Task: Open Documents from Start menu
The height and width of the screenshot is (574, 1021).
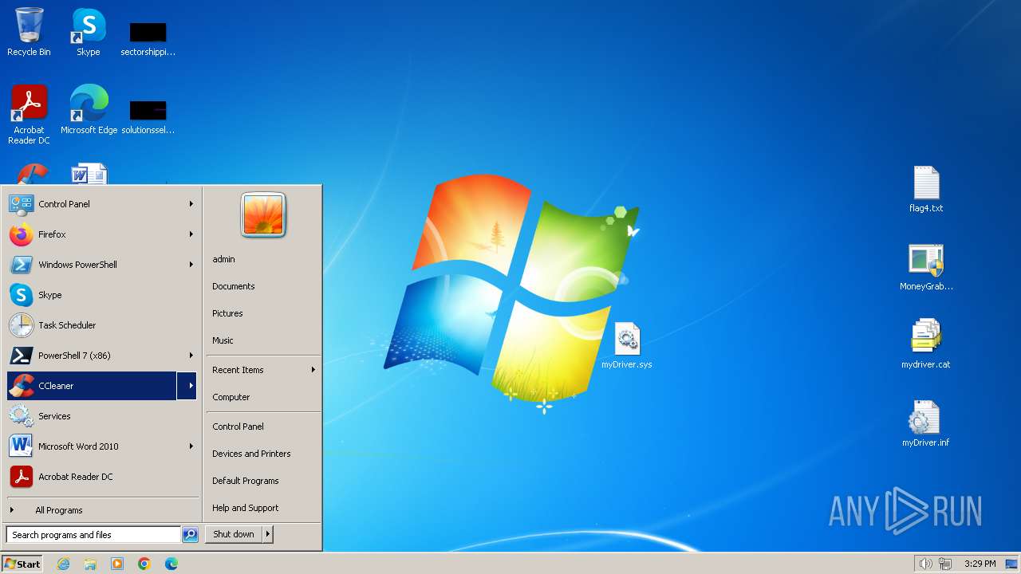Action: 263,286
